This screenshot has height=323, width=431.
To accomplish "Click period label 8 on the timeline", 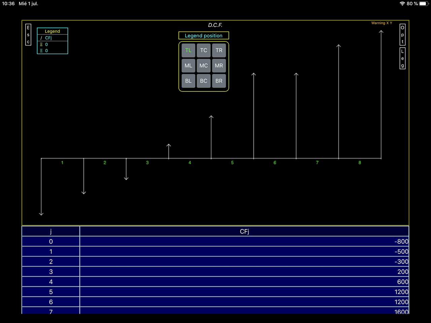I will [360, 163].
